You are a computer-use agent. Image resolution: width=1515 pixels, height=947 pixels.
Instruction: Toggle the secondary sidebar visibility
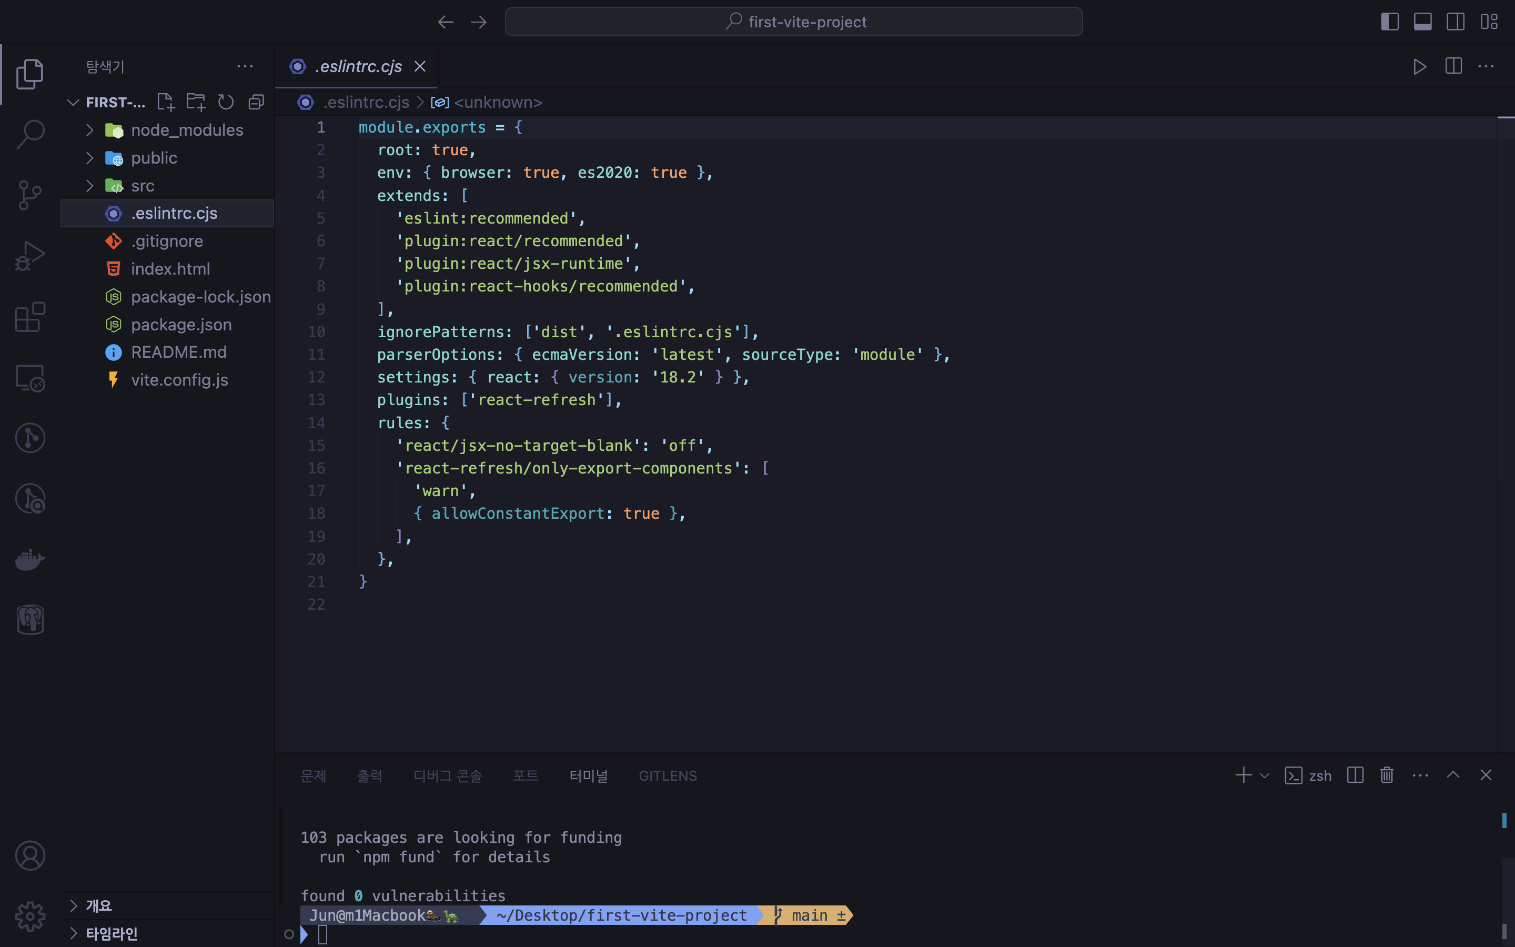(1456, 22)
